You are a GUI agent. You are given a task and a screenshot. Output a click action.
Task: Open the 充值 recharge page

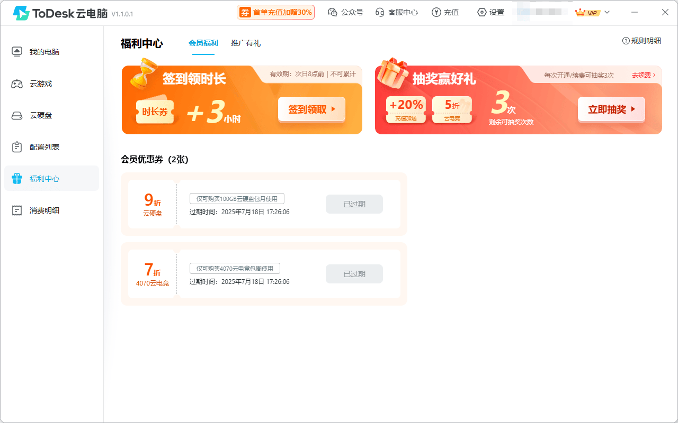445,12
